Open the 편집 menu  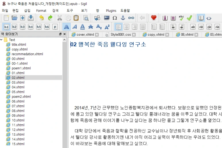pyautogui.click(x=16, y=11)
